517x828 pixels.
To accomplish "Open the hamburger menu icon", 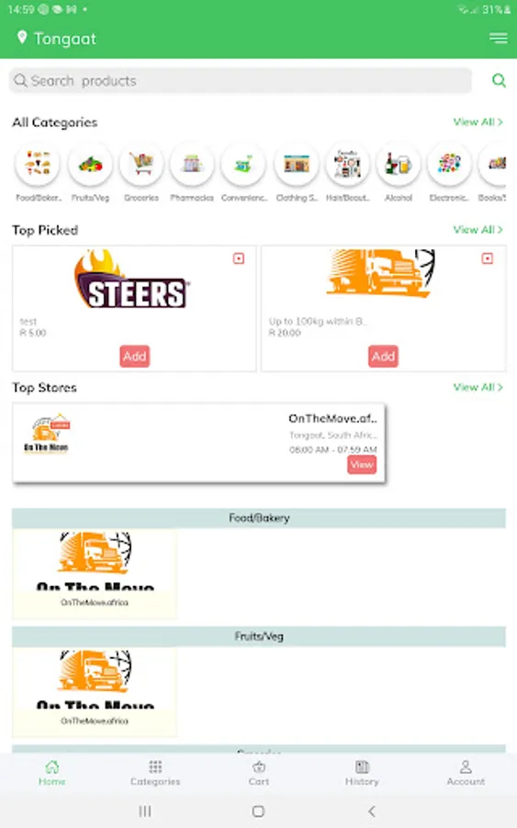I will (498, 38).
